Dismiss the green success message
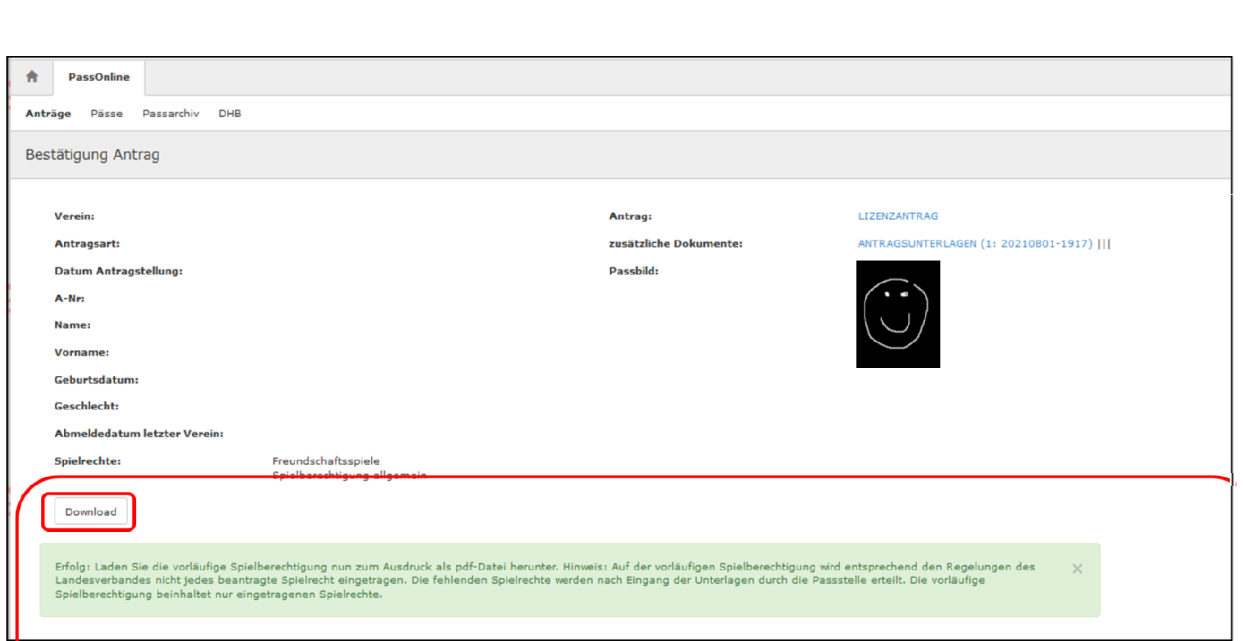The width and height of the screenshot is (1243, 641). [1077, 569]
